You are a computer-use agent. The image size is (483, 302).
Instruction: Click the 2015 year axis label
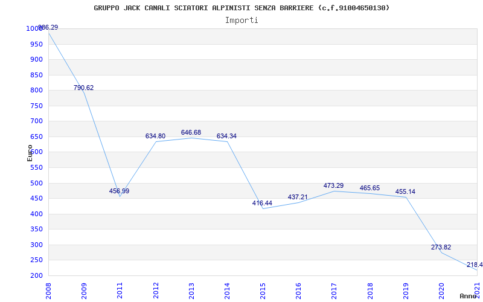point(263,291)
